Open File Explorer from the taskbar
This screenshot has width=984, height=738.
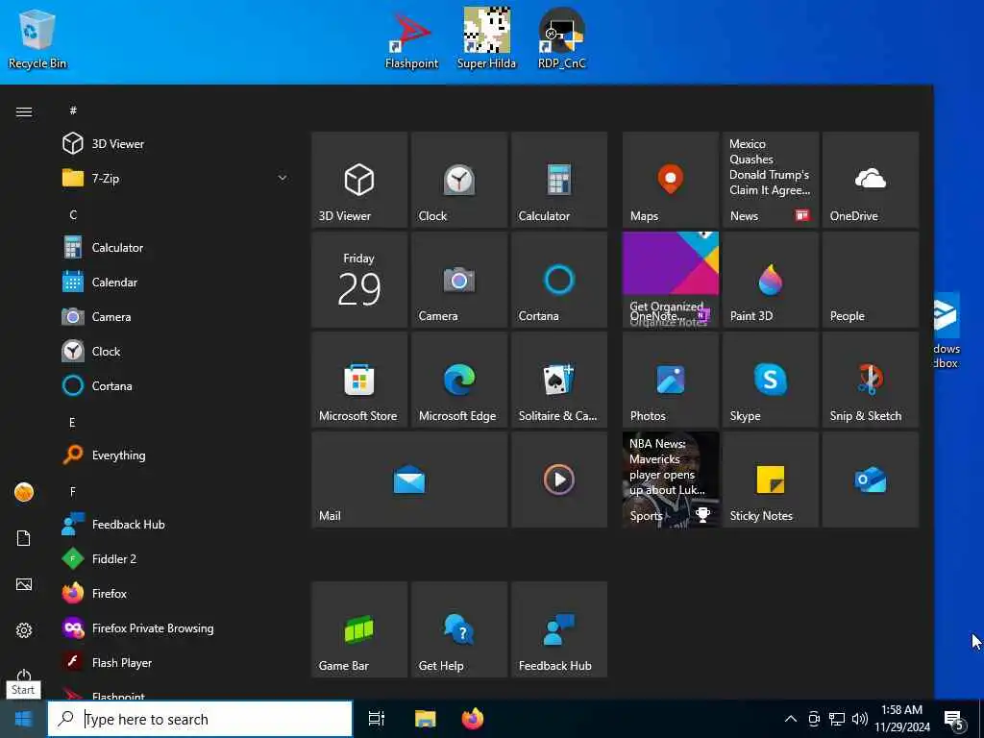point(425,719)
